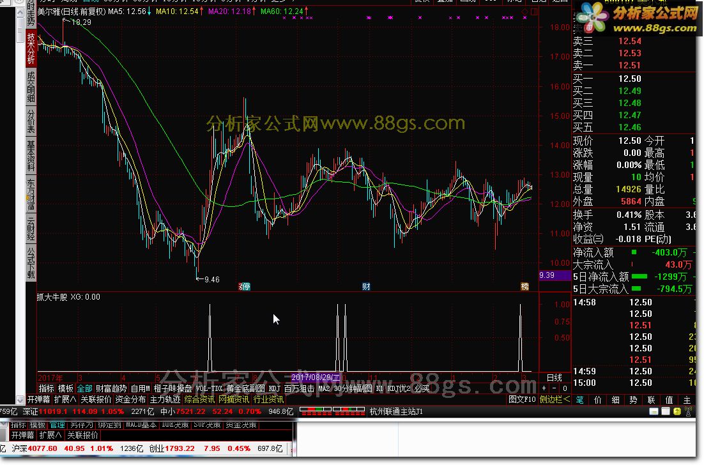Zoom out the chart with the - button

tap(554, 388)
